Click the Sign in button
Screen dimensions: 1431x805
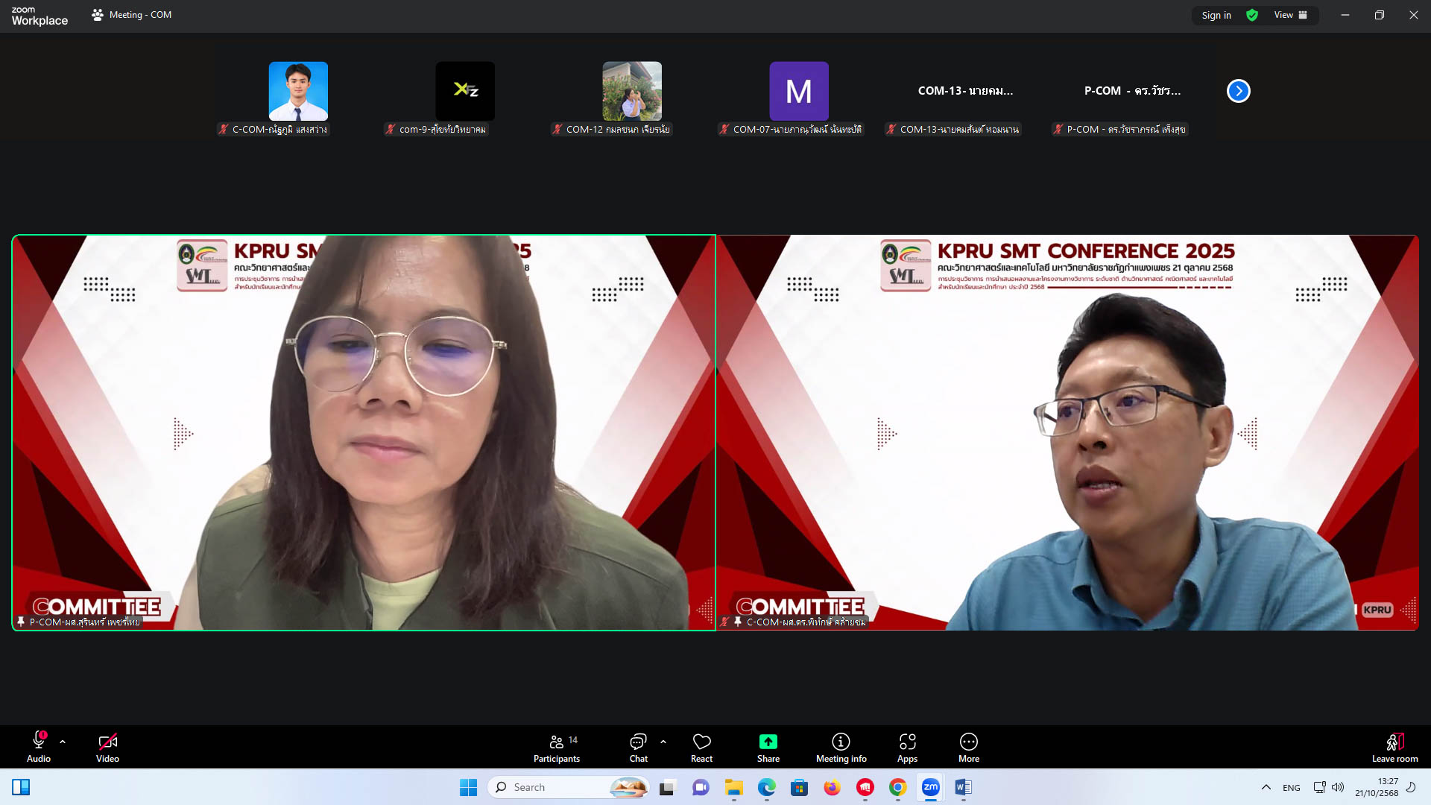1216,15
